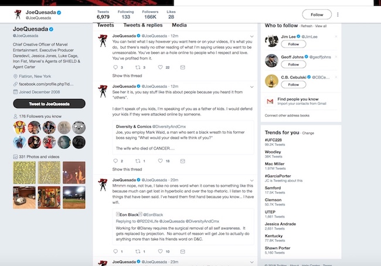Click the Gmail icon beside Find people you know
This screenshot has width=381, height=266.
(270, 101)
